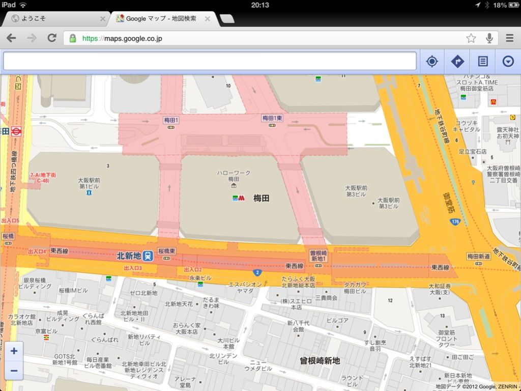Screen dimensions: 521x391
Task: Tap the McDonald's icon beside 梅田 label
Action: (x=241, y=198)
